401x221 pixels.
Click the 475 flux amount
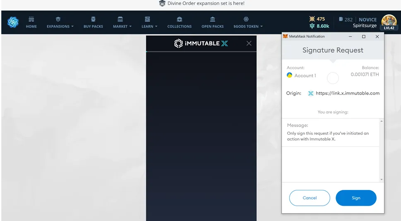321,19
